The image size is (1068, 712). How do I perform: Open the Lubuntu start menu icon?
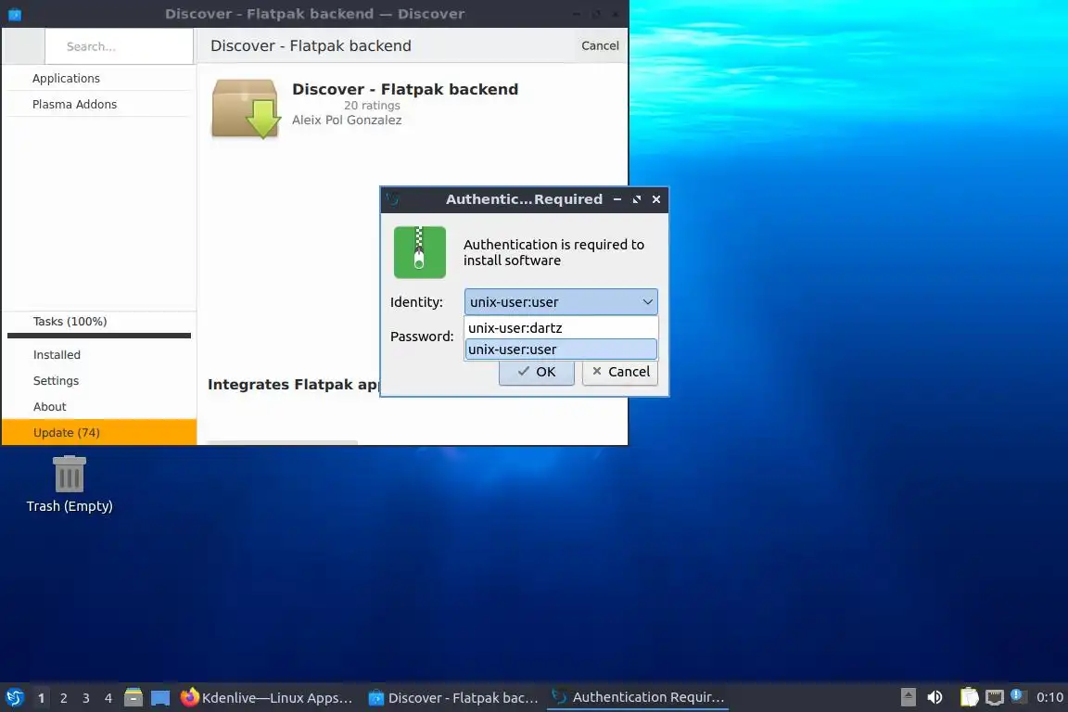pos(14,697)
